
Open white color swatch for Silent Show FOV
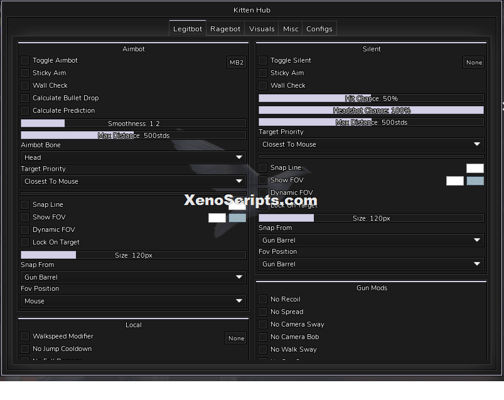[x=455, y=181]
